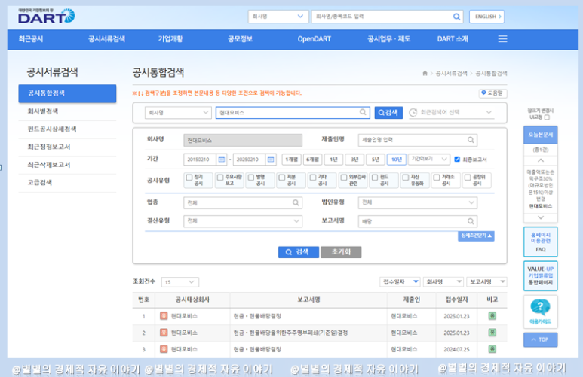The width and height of the screenshot is (583, 377).
Task: Click the 유 market icon in row 3
Action: pos(164,349)
